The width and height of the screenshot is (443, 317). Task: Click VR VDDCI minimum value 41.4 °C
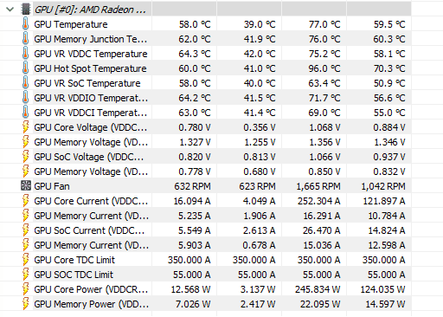[x=260, y=113]
